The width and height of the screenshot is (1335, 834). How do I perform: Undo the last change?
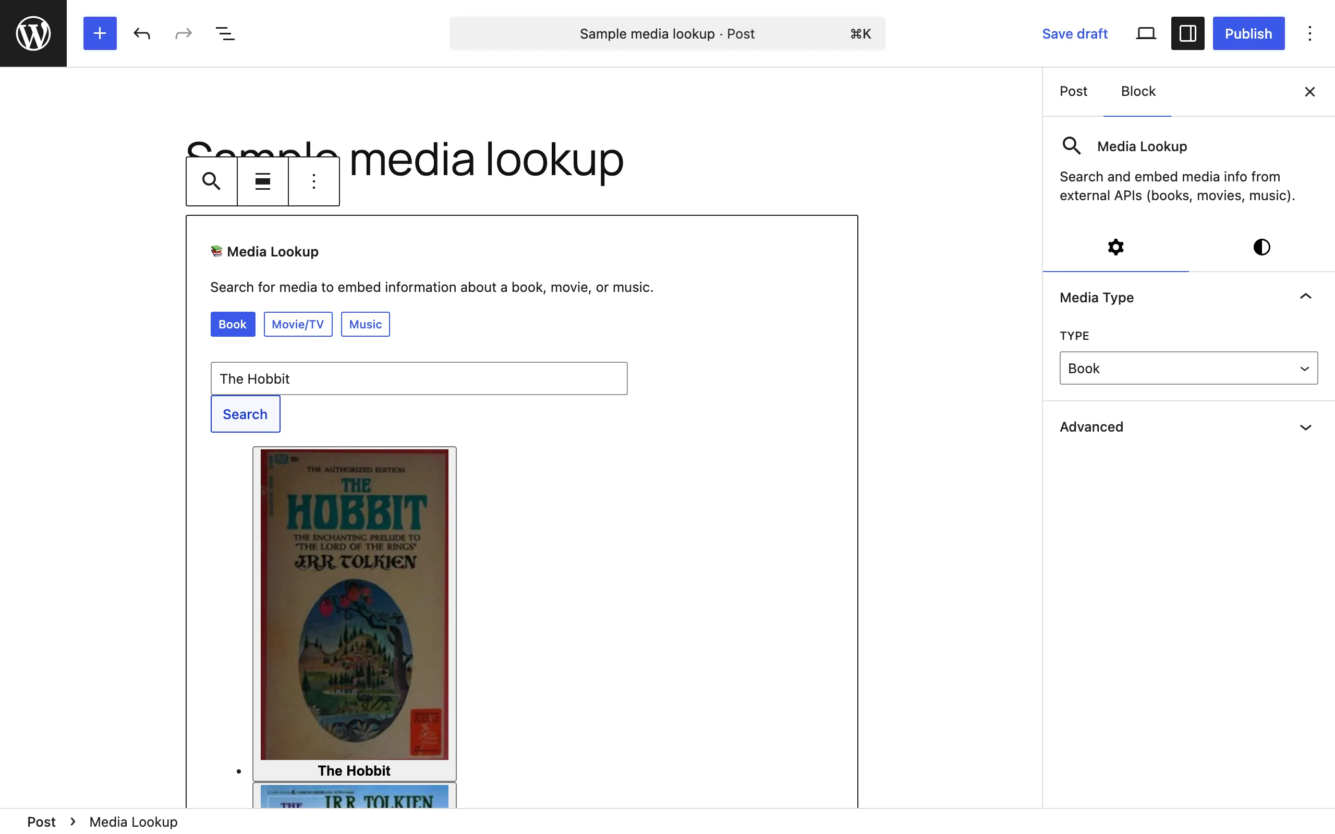(x=142, y=33)
